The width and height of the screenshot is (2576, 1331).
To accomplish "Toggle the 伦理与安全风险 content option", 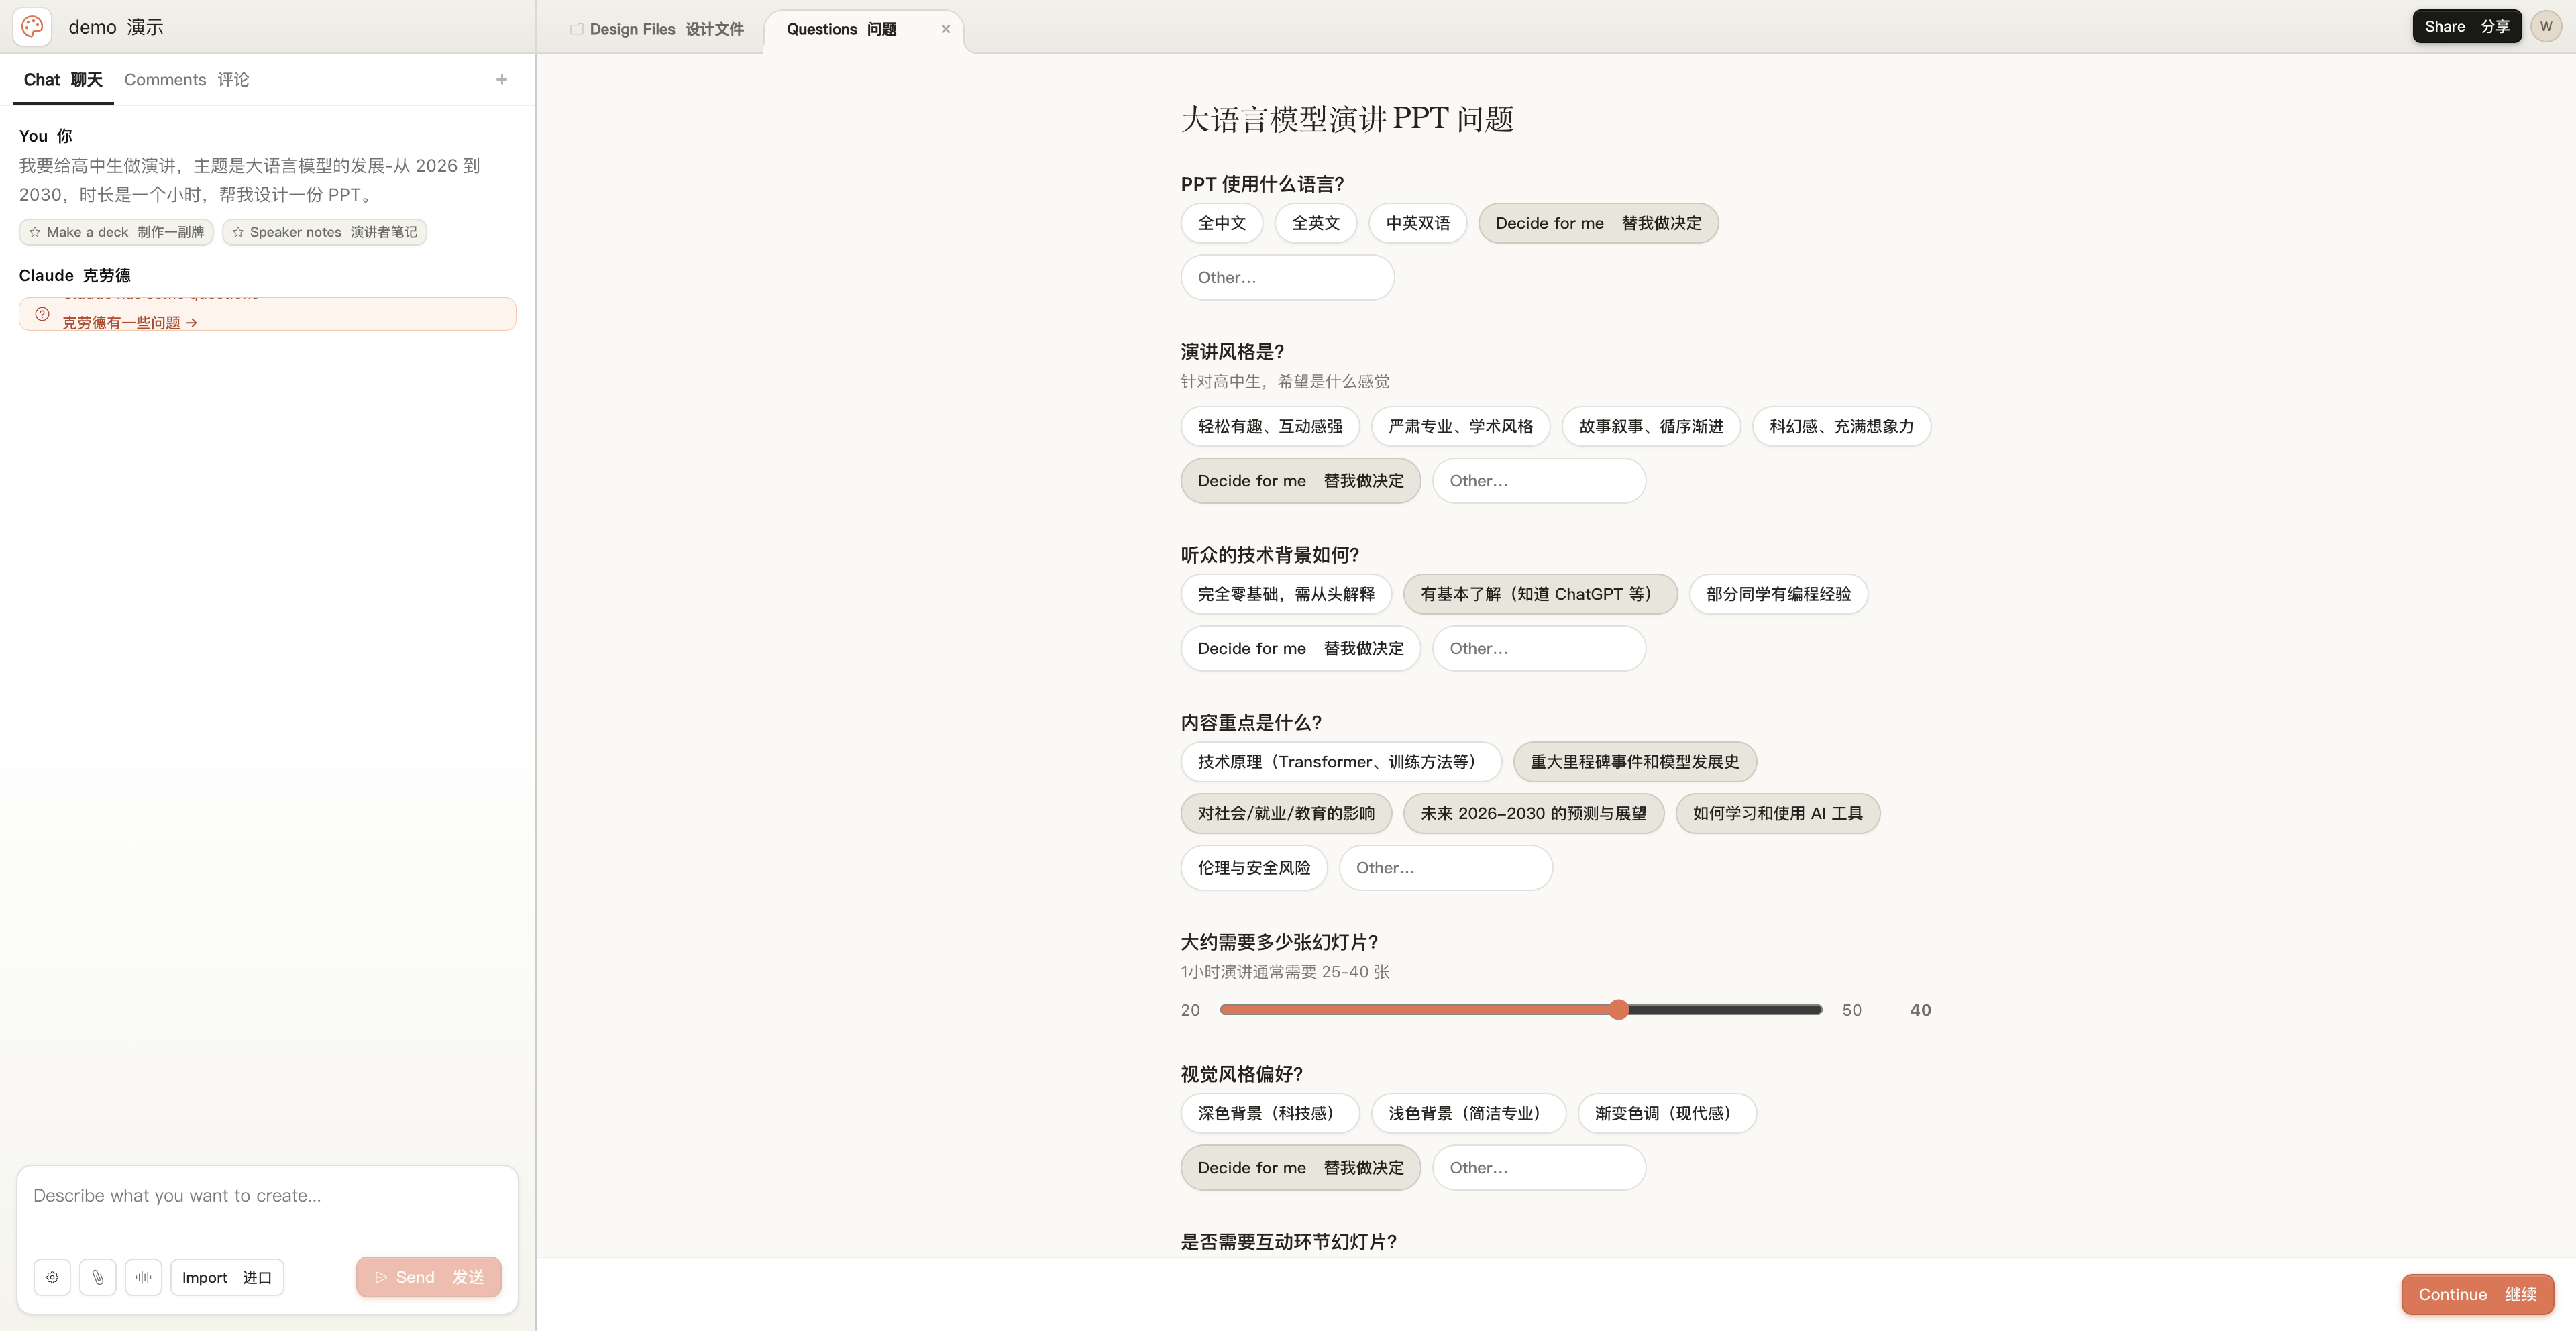I will 1253,868.
